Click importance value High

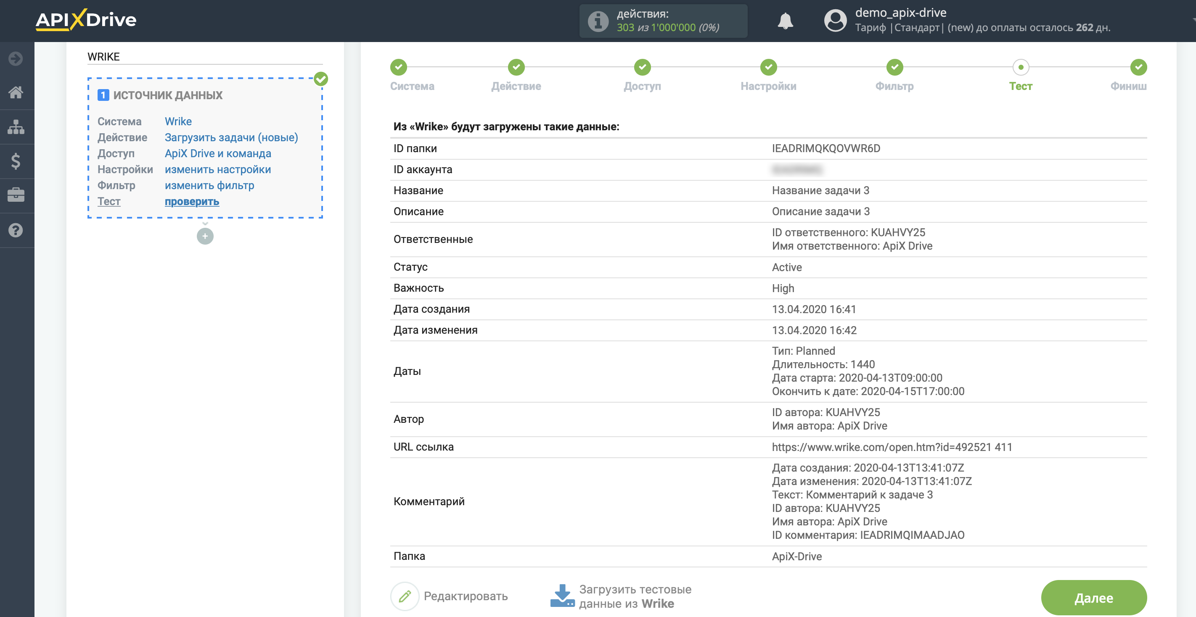(783, 289)
